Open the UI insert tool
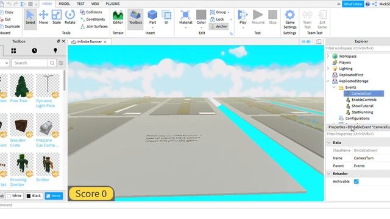This screenshot has height=219, width=390. coord(166,18)
